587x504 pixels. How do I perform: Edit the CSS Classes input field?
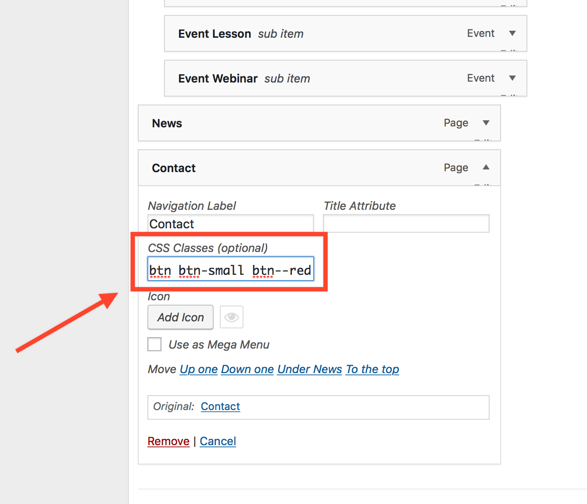coord(230,270)
